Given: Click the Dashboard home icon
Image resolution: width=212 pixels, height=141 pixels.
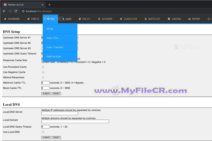Looking at the screenshot, I should point(5,19).
